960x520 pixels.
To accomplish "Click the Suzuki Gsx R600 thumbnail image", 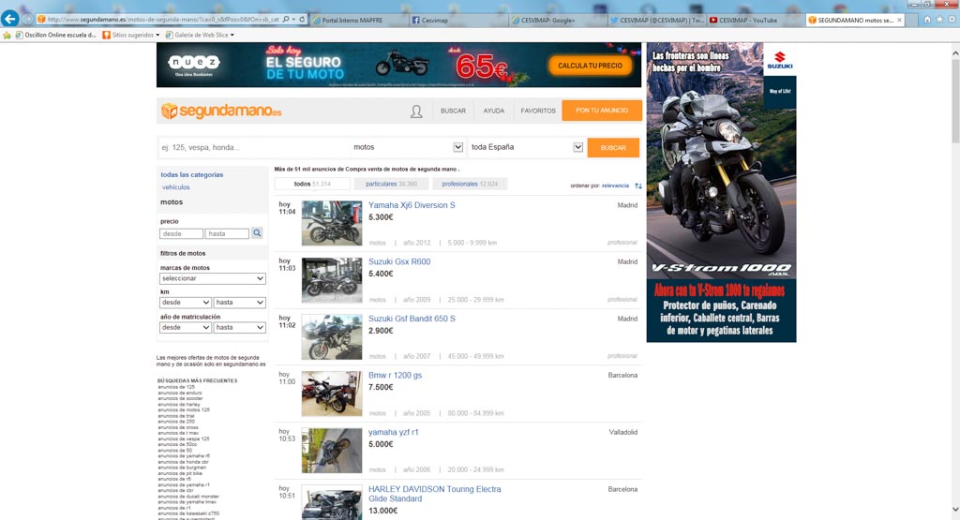I will [332, 280].
